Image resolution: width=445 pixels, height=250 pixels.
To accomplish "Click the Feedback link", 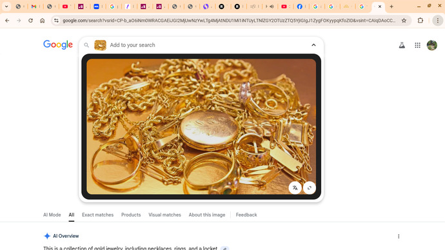I will tap(246, 215).
